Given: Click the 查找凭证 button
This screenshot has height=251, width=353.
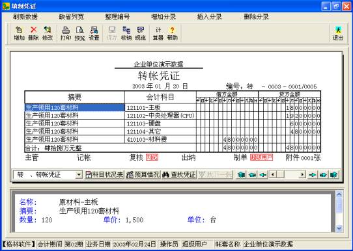Looking at the screenshot, I should click(179, 175).
